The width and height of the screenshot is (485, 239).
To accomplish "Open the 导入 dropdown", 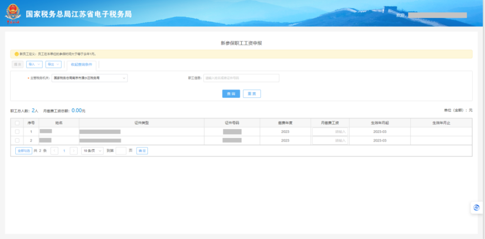I will 34,64.
